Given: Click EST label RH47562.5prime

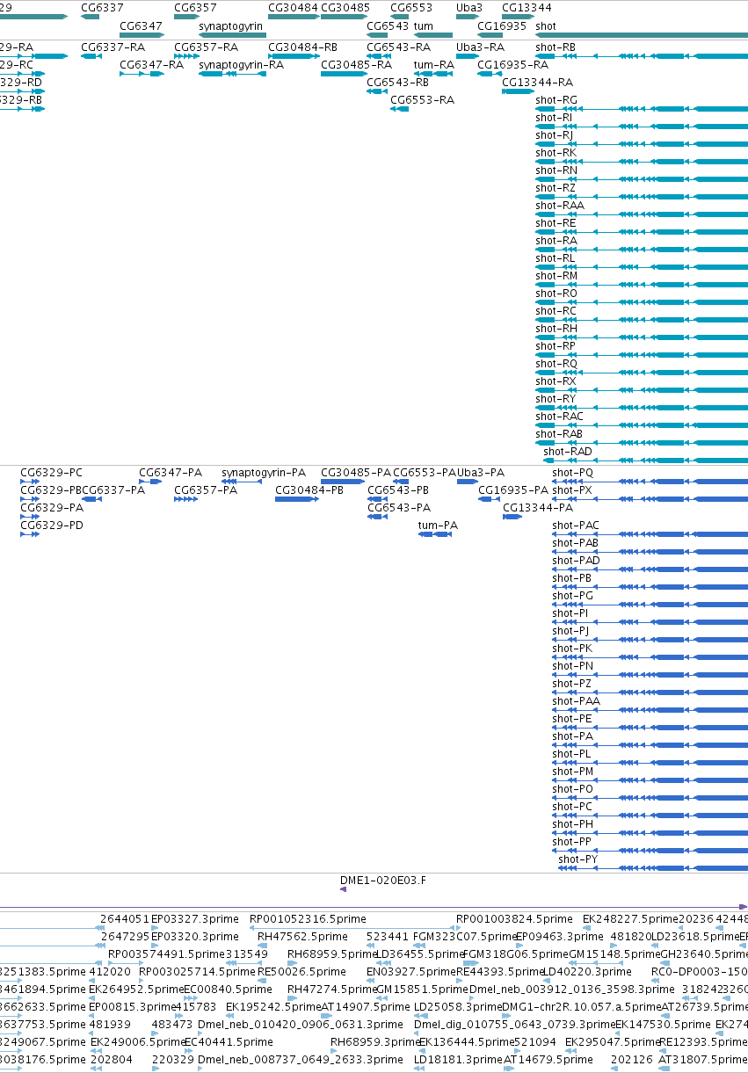Looking at the screenshot, I should point(302,937).
